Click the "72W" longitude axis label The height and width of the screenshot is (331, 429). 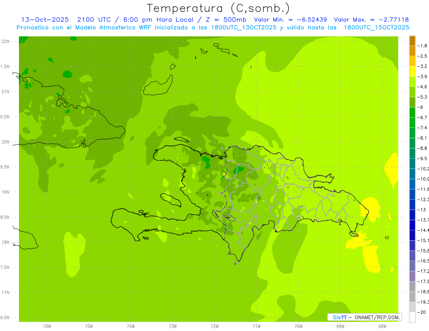pos(214,326)
